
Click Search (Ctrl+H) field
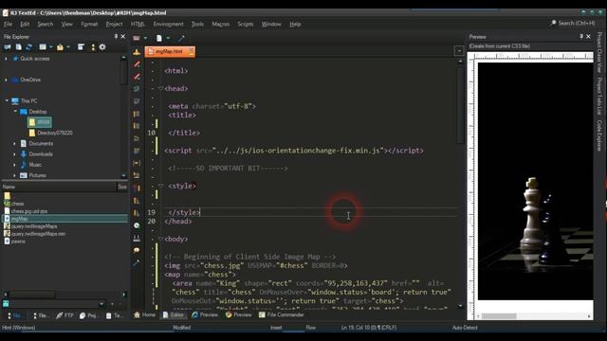tap(577, 23)
